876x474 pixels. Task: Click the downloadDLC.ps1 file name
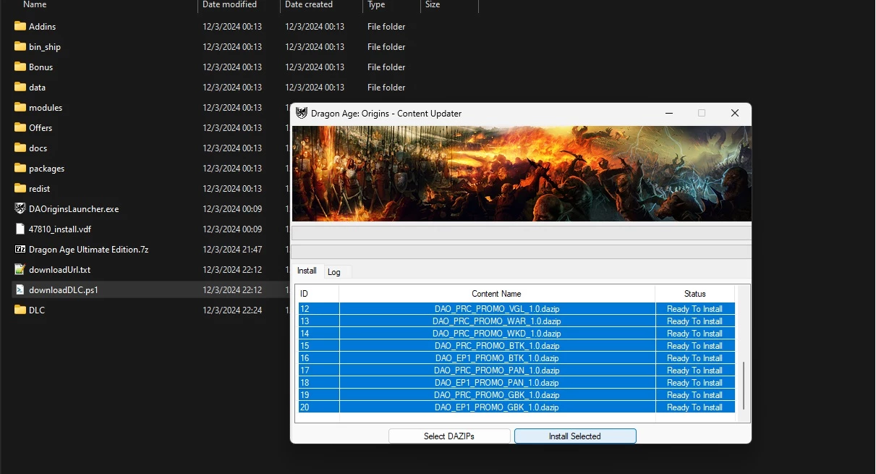coord(64,289)
